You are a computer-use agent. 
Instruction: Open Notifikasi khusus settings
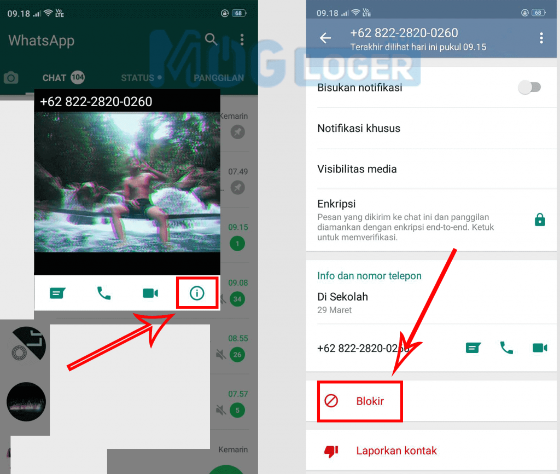431,128
